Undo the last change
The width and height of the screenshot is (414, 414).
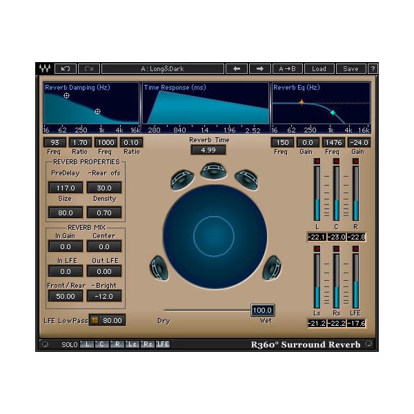coord(66,68)
